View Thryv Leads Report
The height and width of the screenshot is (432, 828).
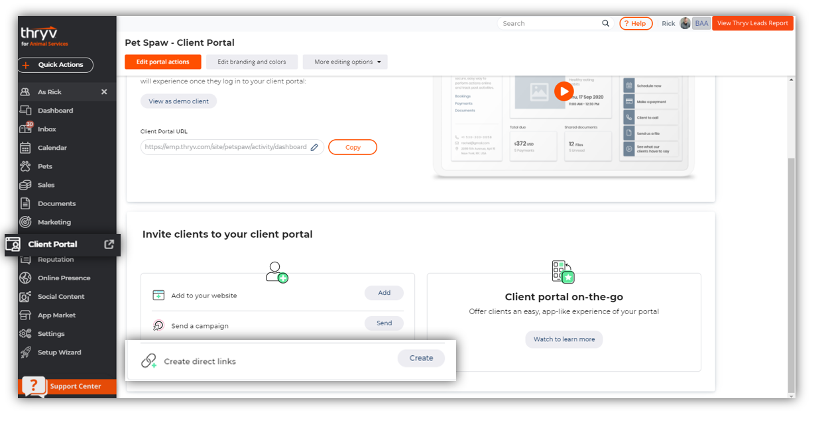click(752, 23)
